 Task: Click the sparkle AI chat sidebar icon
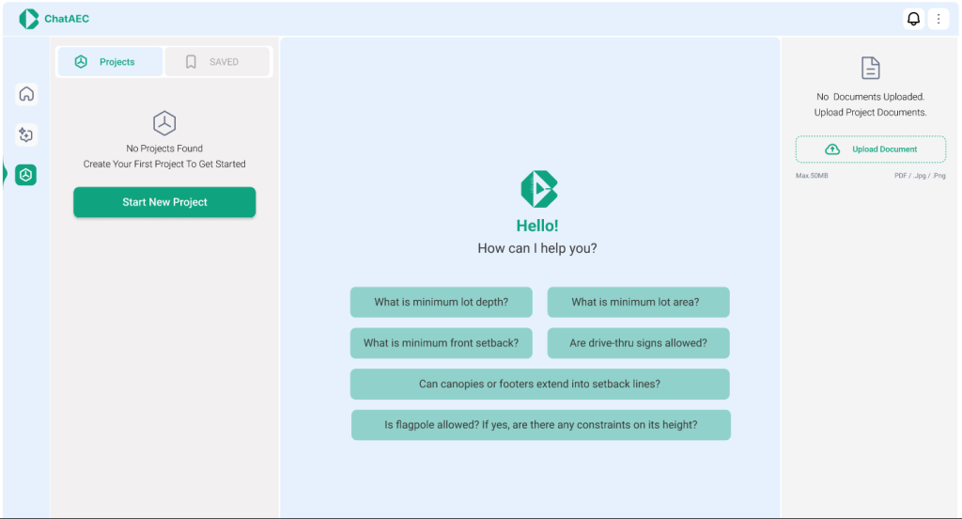(x=26, y=134)
